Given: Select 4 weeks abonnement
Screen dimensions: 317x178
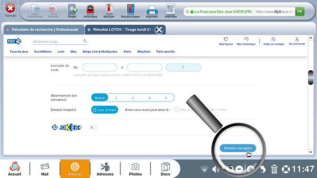Looking at the screenshot, I should (149, 98).
